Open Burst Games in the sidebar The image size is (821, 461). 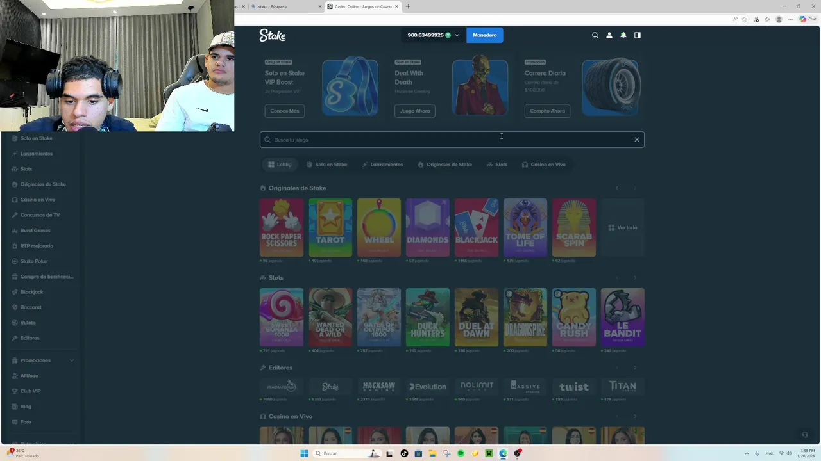tap(35, 230)
